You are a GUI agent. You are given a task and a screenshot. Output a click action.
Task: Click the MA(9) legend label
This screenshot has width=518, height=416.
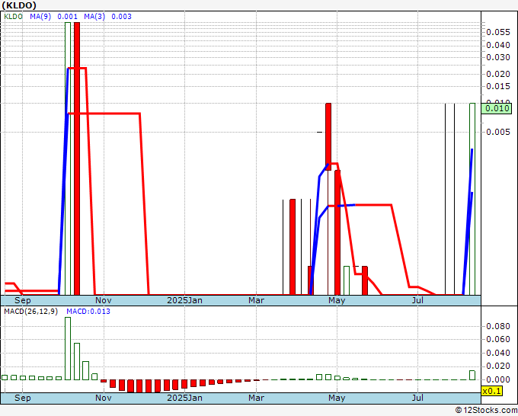click(x=40, y=17)
